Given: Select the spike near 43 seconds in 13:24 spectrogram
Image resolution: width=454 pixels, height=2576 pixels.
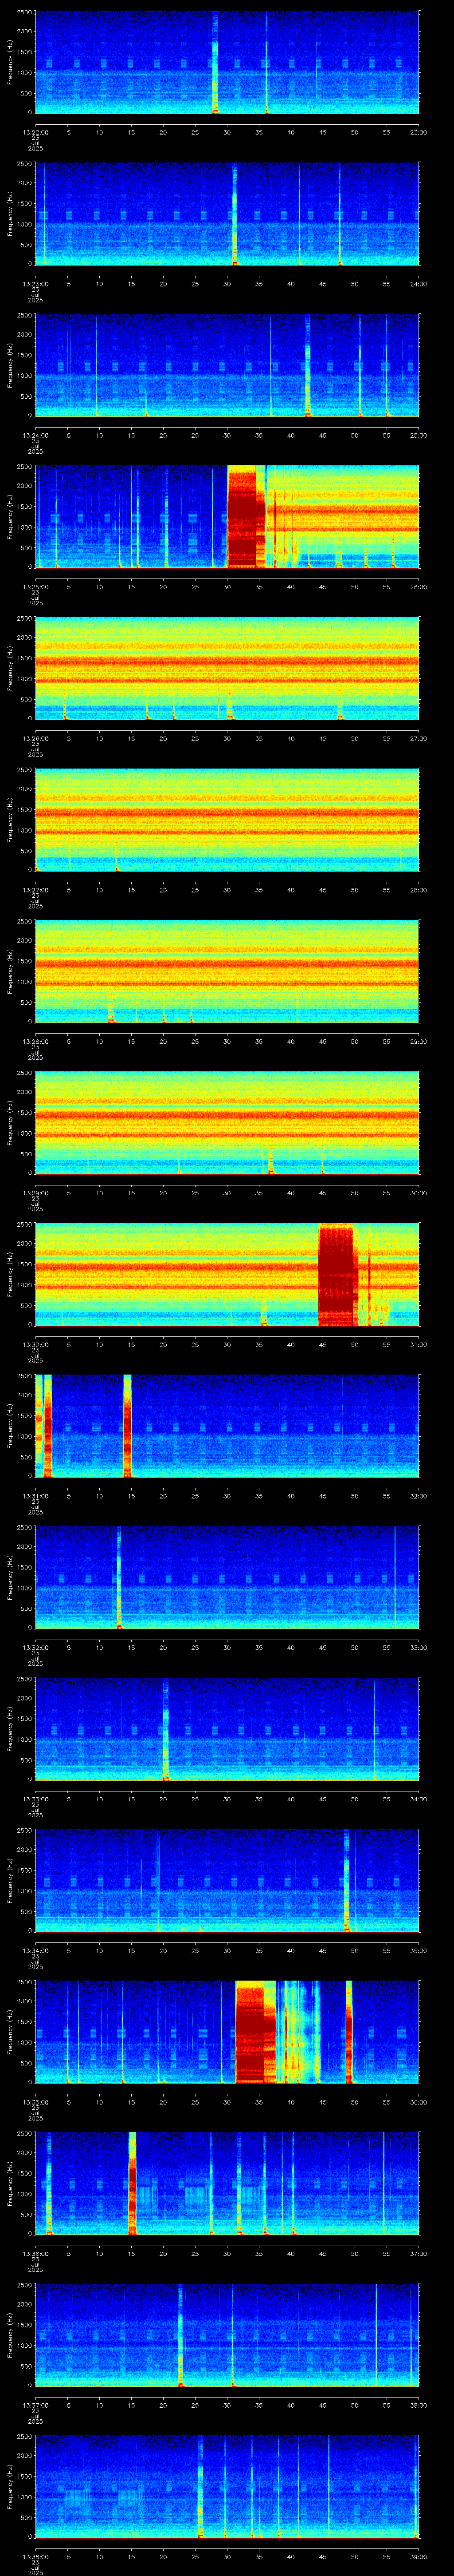Looking at the screenshot, I should 307,365.
